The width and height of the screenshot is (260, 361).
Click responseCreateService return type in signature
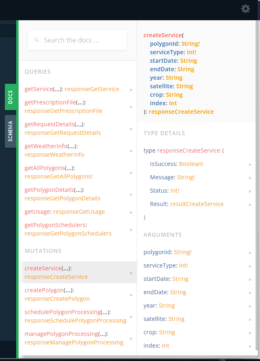pyautogui.click(x=181, y=112)
